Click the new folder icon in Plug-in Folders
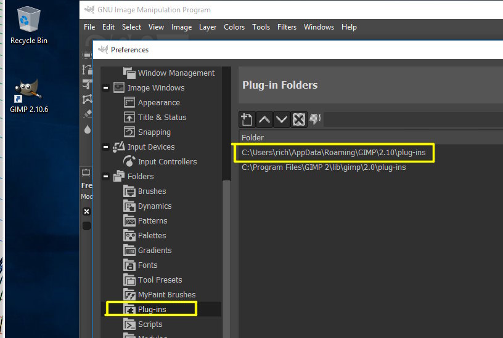The height and width of the screenshot is (338, 503). [247, 119]
